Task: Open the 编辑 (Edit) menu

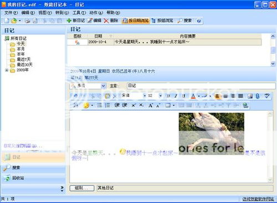Action: pos(28,13)
